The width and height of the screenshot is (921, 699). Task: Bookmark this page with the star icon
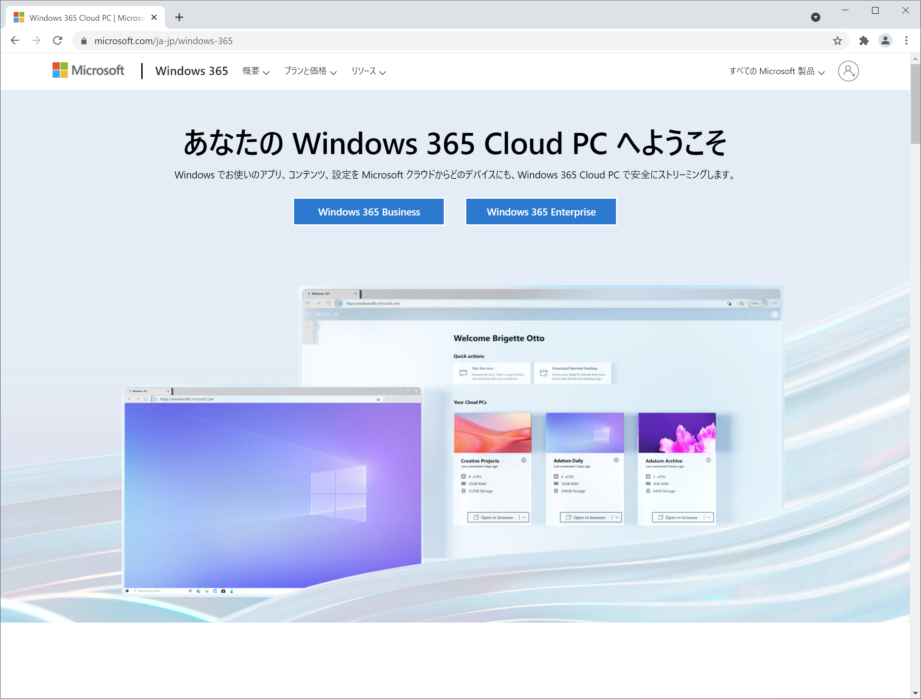click(837, 41)
